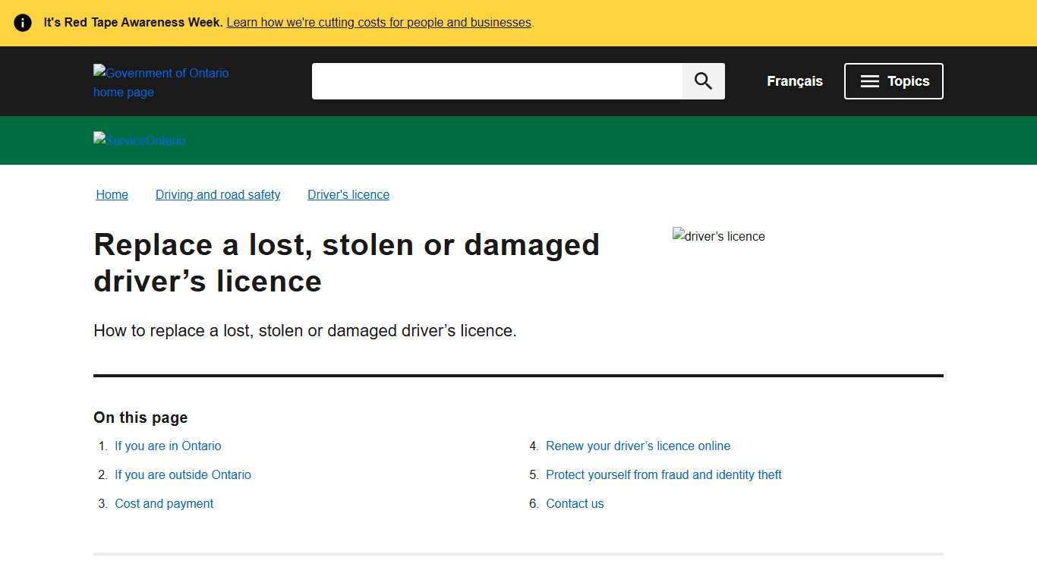
Task: Jump to the Contact us section
Action: (x=575, y=503)
